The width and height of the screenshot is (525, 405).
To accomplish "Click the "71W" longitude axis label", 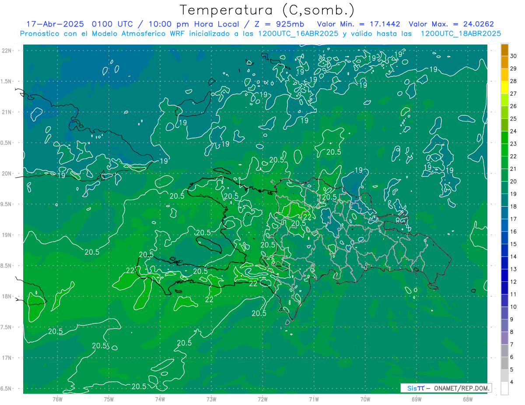I will point(314,399).
